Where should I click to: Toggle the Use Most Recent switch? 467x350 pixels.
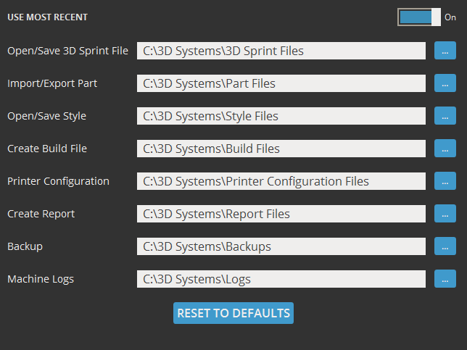click(419, 17)
